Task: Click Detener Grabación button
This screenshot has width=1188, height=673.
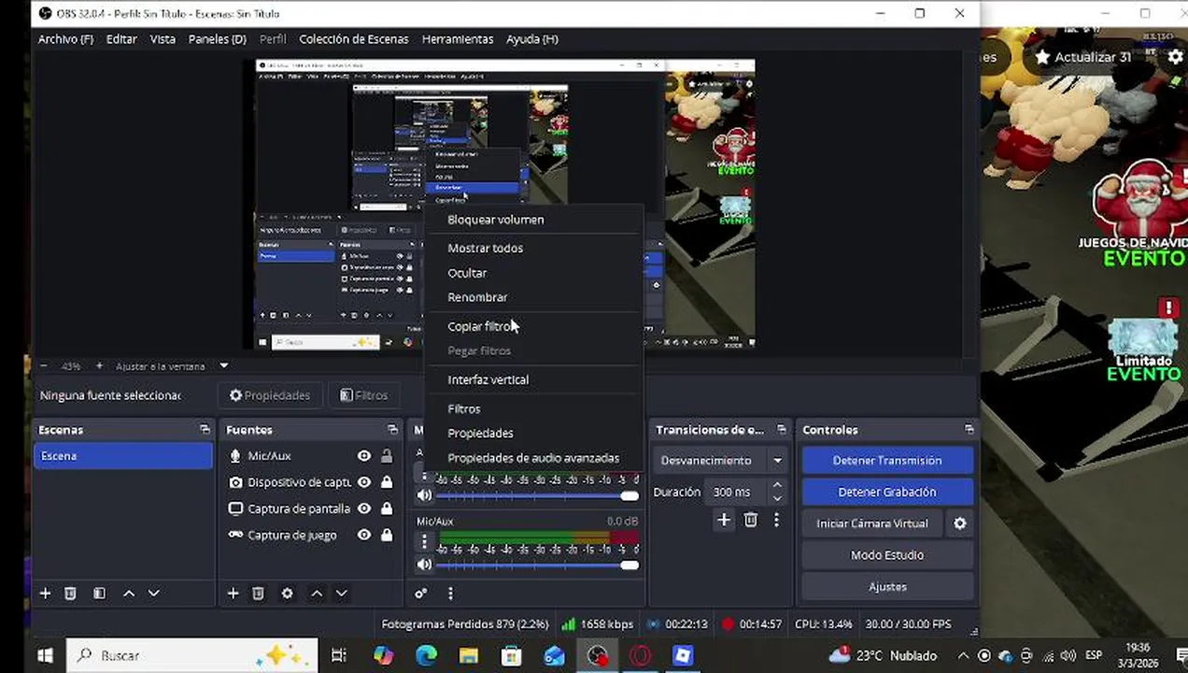Action: [887, 492]
